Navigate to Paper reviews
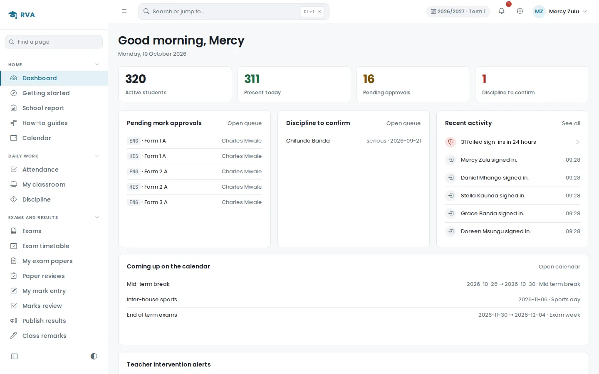Viewport: 599px width, 374px height. [x=54, y=276]
